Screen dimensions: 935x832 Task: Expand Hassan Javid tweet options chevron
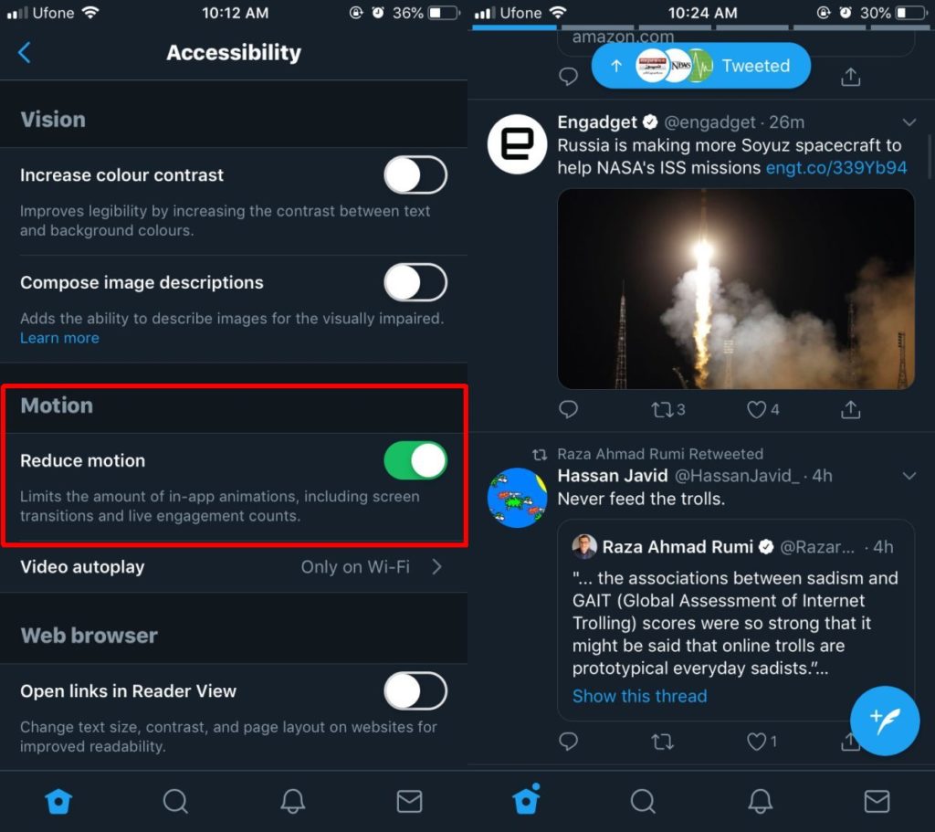[909, 476]
